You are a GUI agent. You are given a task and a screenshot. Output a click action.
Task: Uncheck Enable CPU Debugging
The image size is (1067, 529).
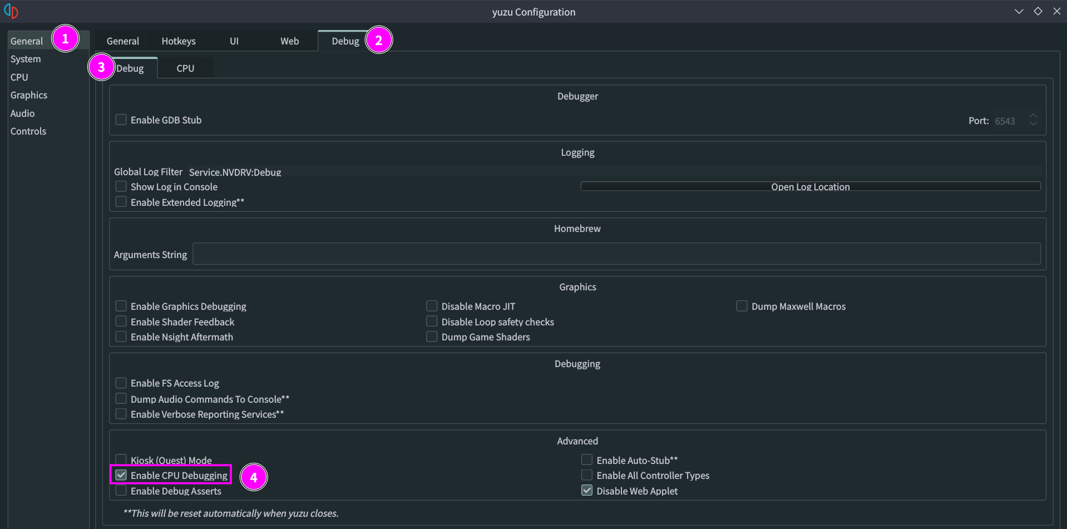point(121,475)
